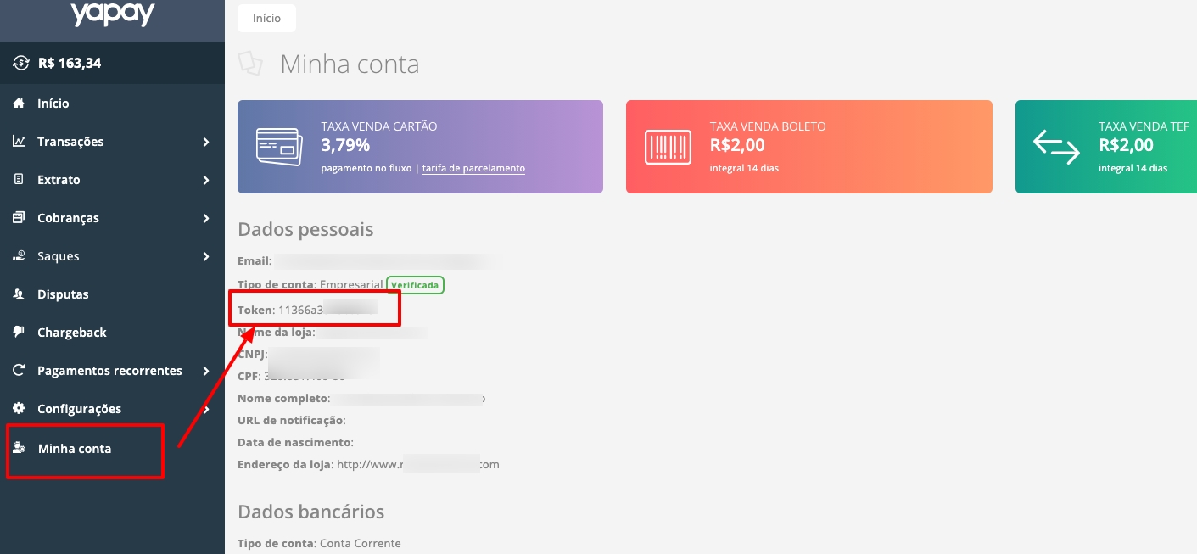Click the Verificada account badge
Viewport: 1197px width, 554px height.
pyautogui.click(x=416, y=285)
